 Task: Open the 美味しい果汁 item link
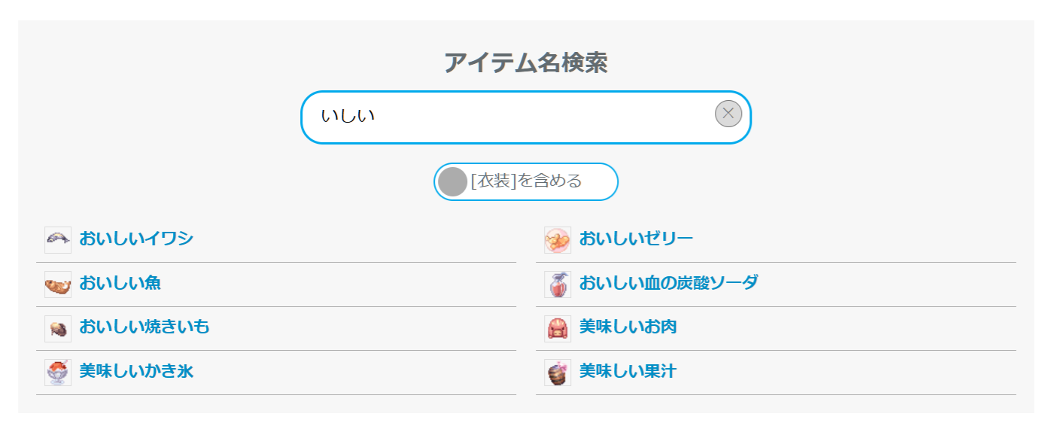(x=628, y=371)
